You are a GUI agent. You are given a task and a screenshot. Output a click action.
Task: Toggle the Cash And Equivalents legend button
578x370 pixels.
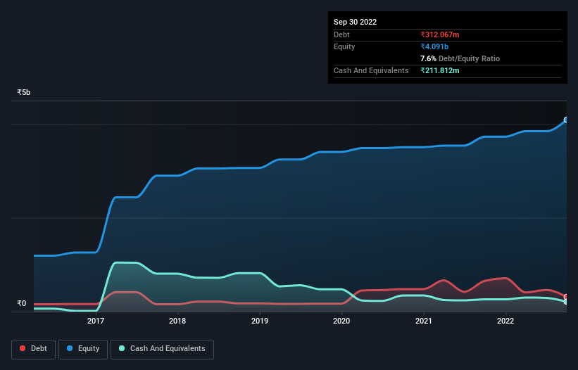point(162,349)
